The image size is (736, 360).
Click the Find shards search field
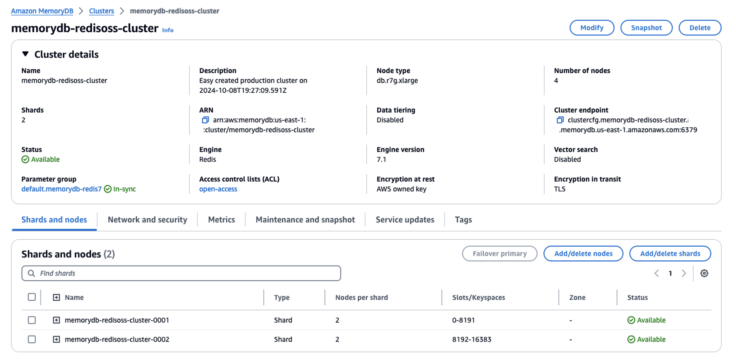[181, 273]
